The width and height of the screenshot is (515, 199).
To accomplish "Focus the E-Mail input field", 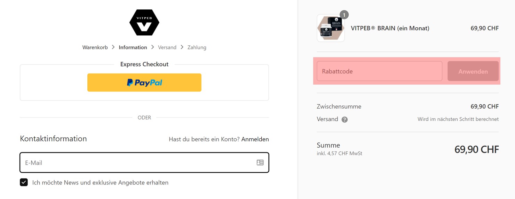I will [139, 163].
